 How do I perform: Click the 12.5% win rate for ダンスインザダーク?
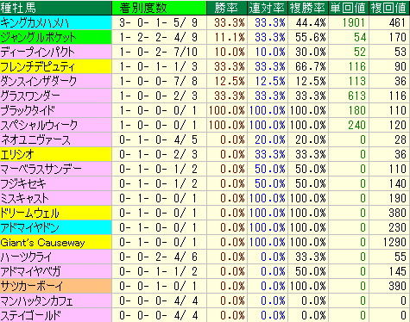(230, 81)
